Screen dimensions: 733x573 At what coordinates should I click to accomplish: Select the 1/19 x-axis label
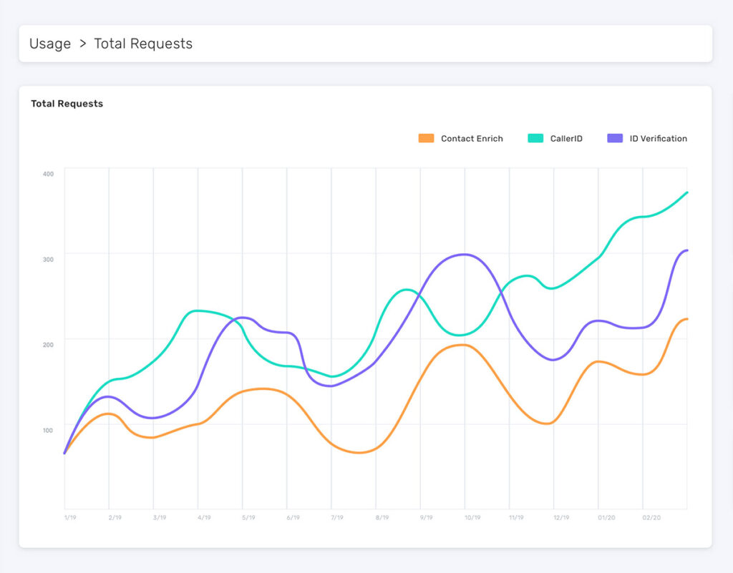70,517
